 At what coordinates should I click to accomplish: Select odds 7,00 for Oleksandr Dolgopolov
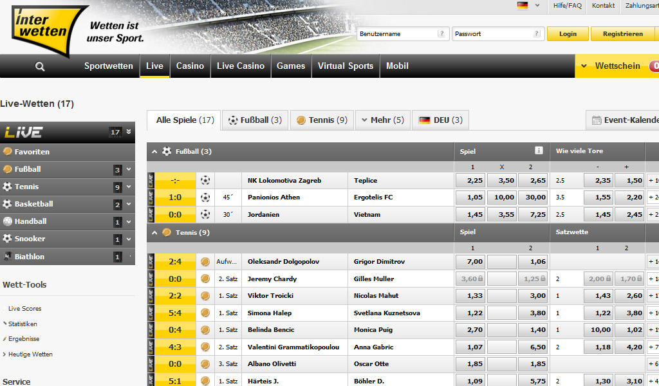[x=470, y=262]
